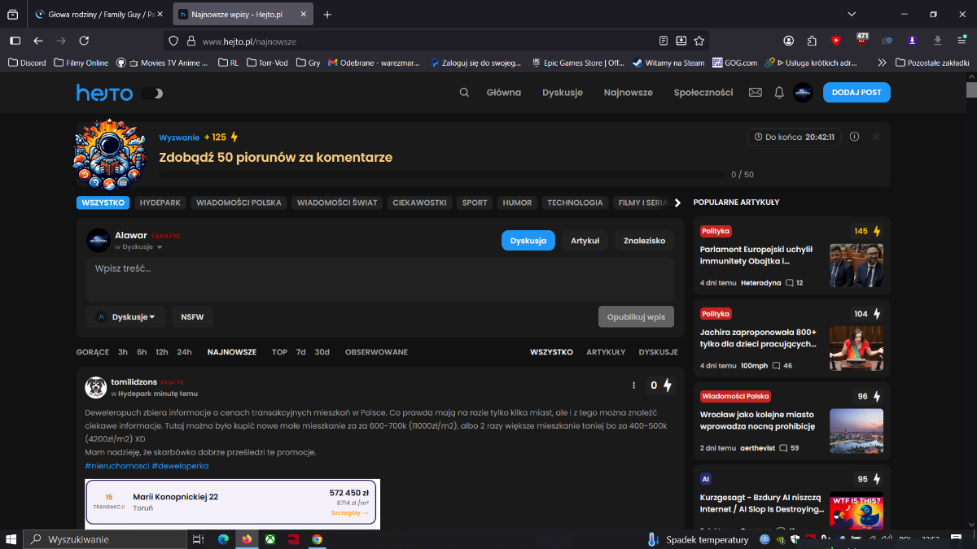Open messages via the envelope icon

coord(756,93)
